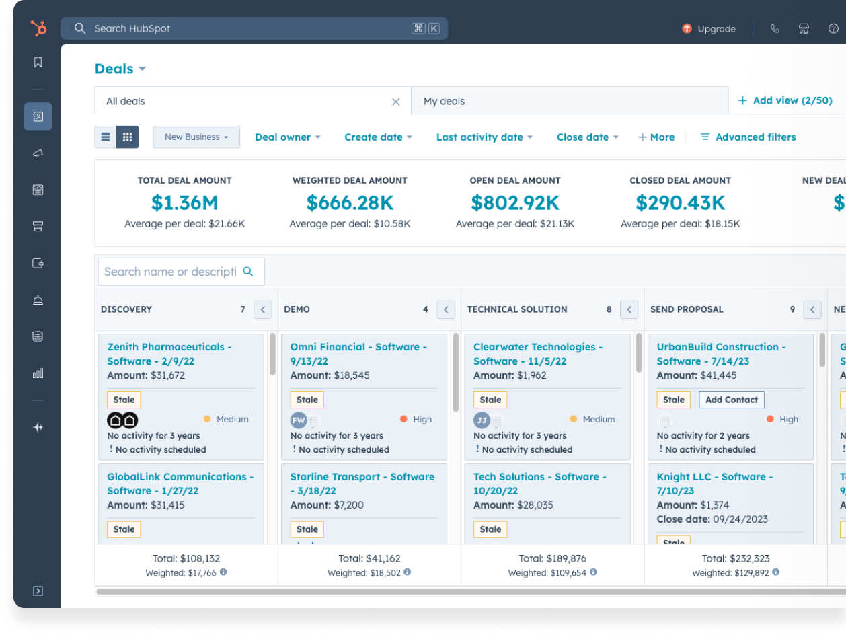This screenshot has height=635, width=846.
Task: Click the board horizontal scrollbar
Action: click(471, 592)
